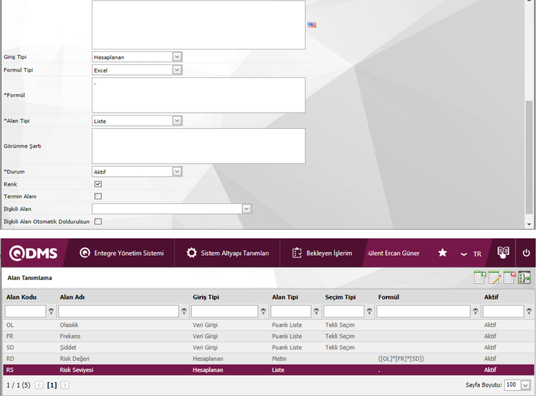This screenshot has height=396, width=536.
Task: Click the next page arrow button
Action: [x=65, y=385]
